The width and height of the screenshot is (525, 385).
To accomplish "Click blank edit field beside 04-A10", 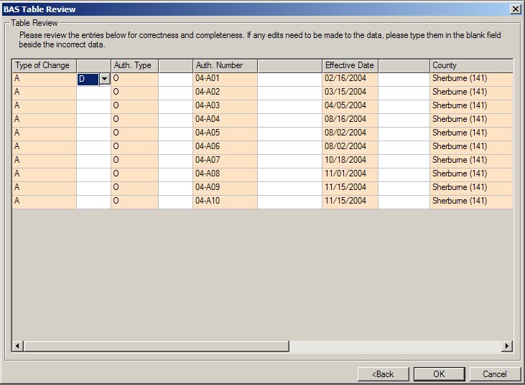I will tap(289, 201).
